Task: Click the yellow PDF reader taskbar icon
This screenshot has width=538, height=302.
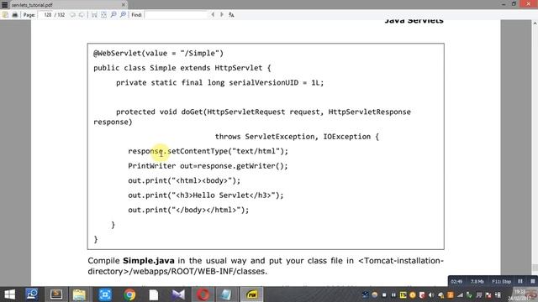Action: tap(251, 294)
